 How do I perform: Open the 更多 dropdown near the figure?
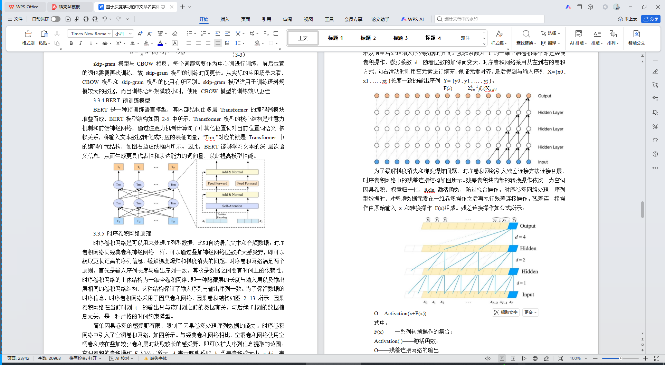(530, 313)
